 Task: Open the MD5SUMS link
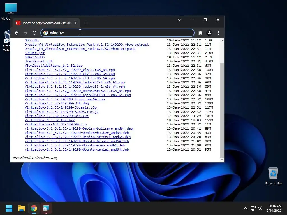32,40
